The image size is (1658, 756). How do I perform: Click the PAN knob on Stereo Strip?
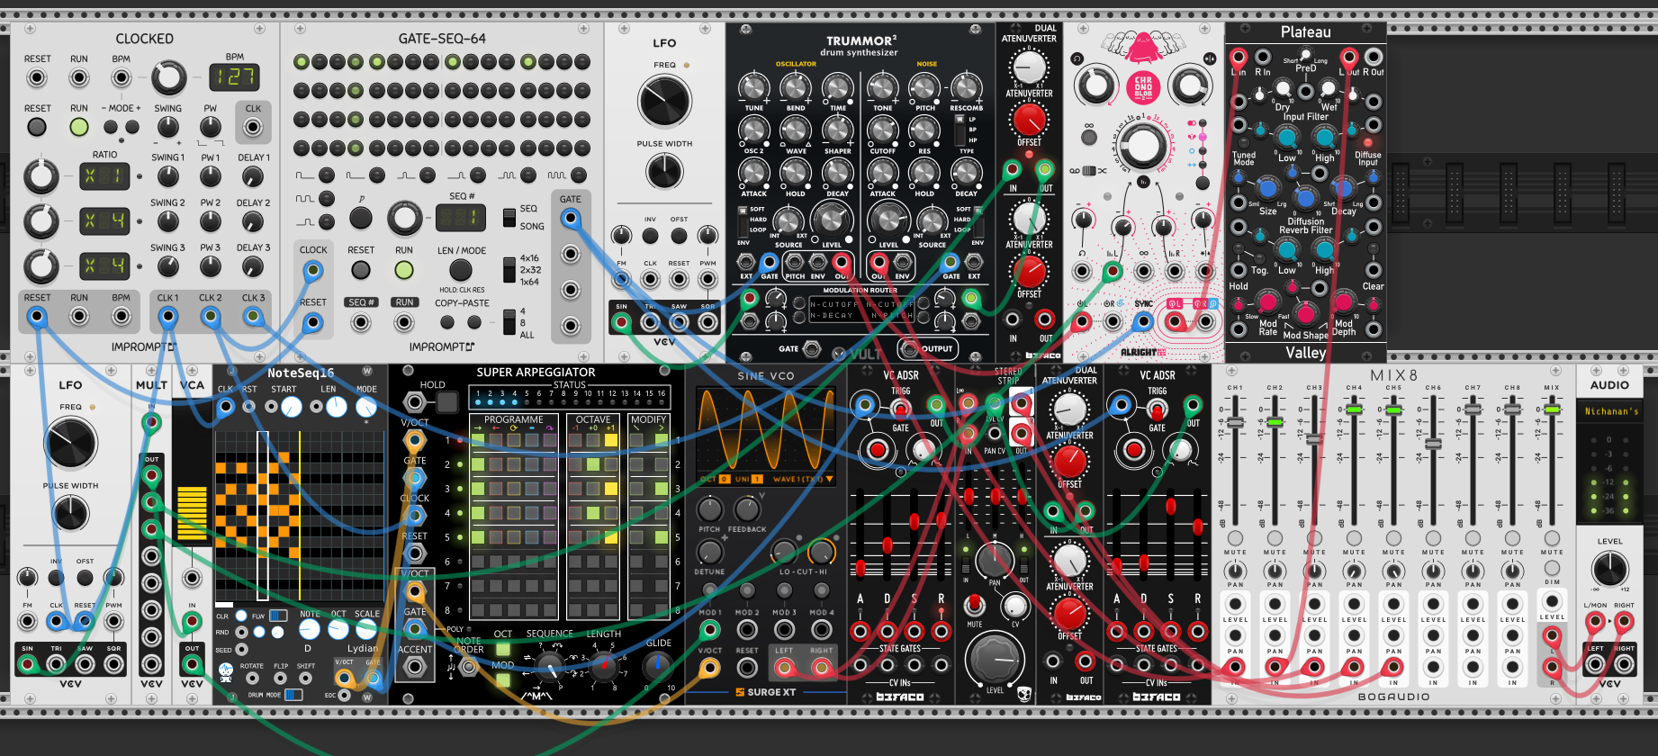tap(994, 560)
